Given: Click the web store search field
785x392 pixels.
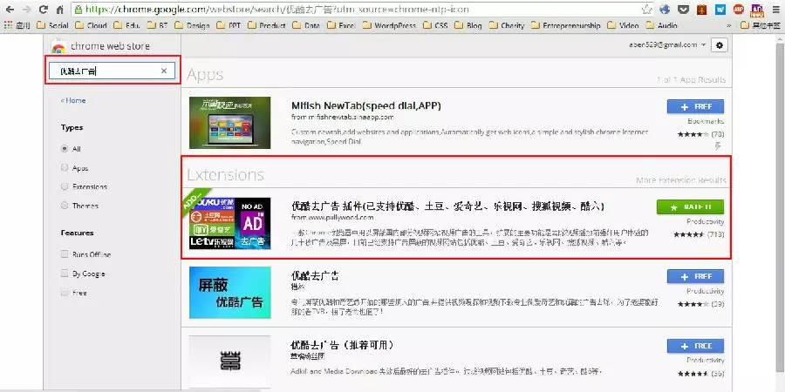Looking at the screenshot, I should (x=103, y=71).
